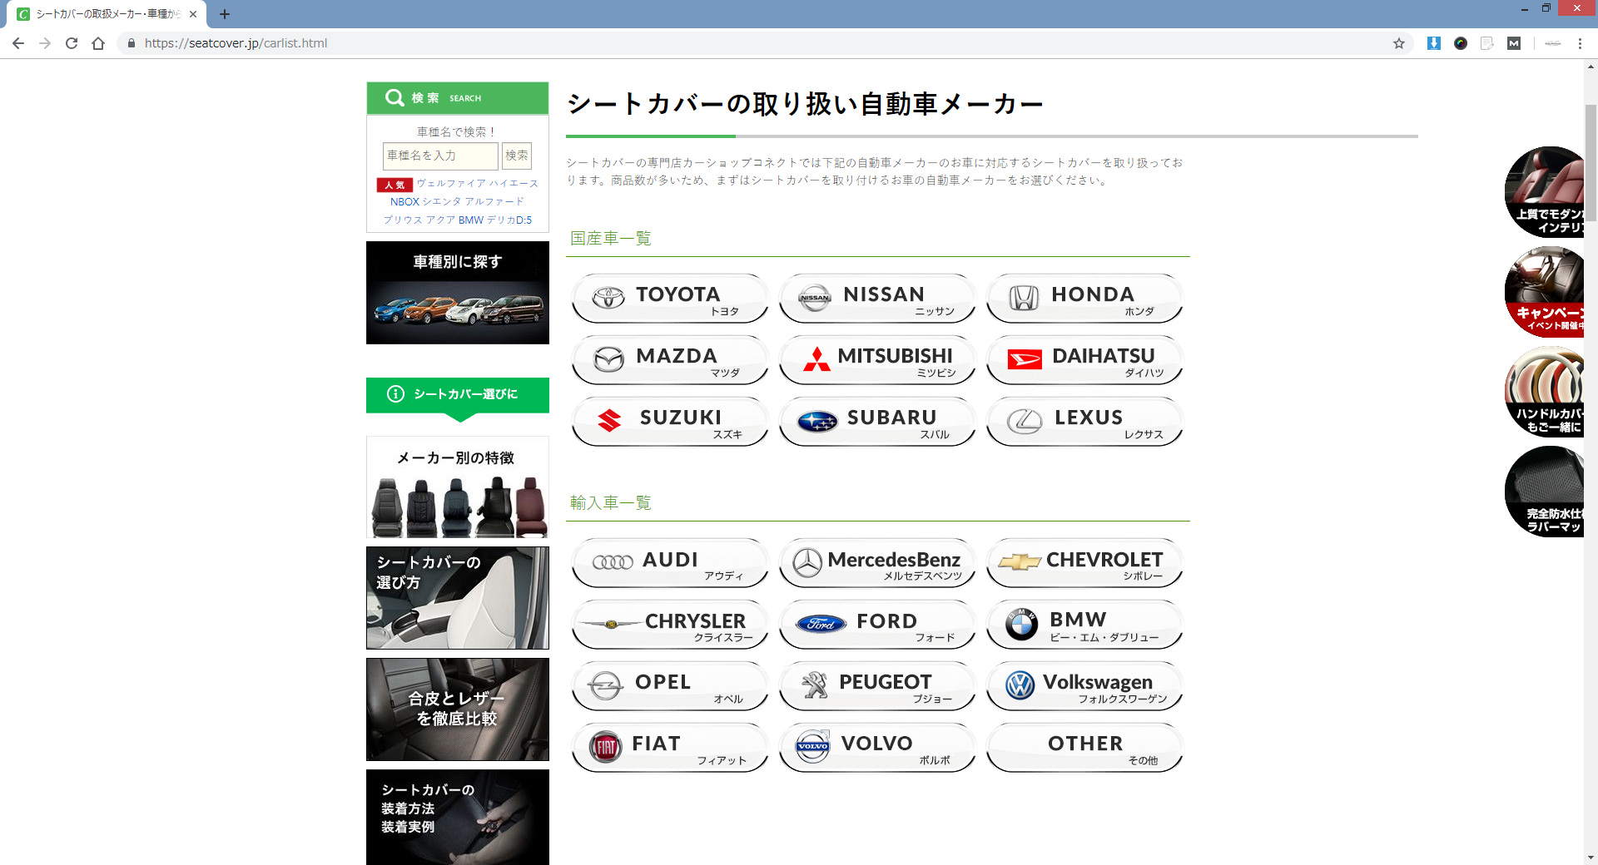Open the 合皮とレザーを徹底比較 banner
This screenshot has height=865, width=1598.
pyautogui.click(x=458, y=709)
